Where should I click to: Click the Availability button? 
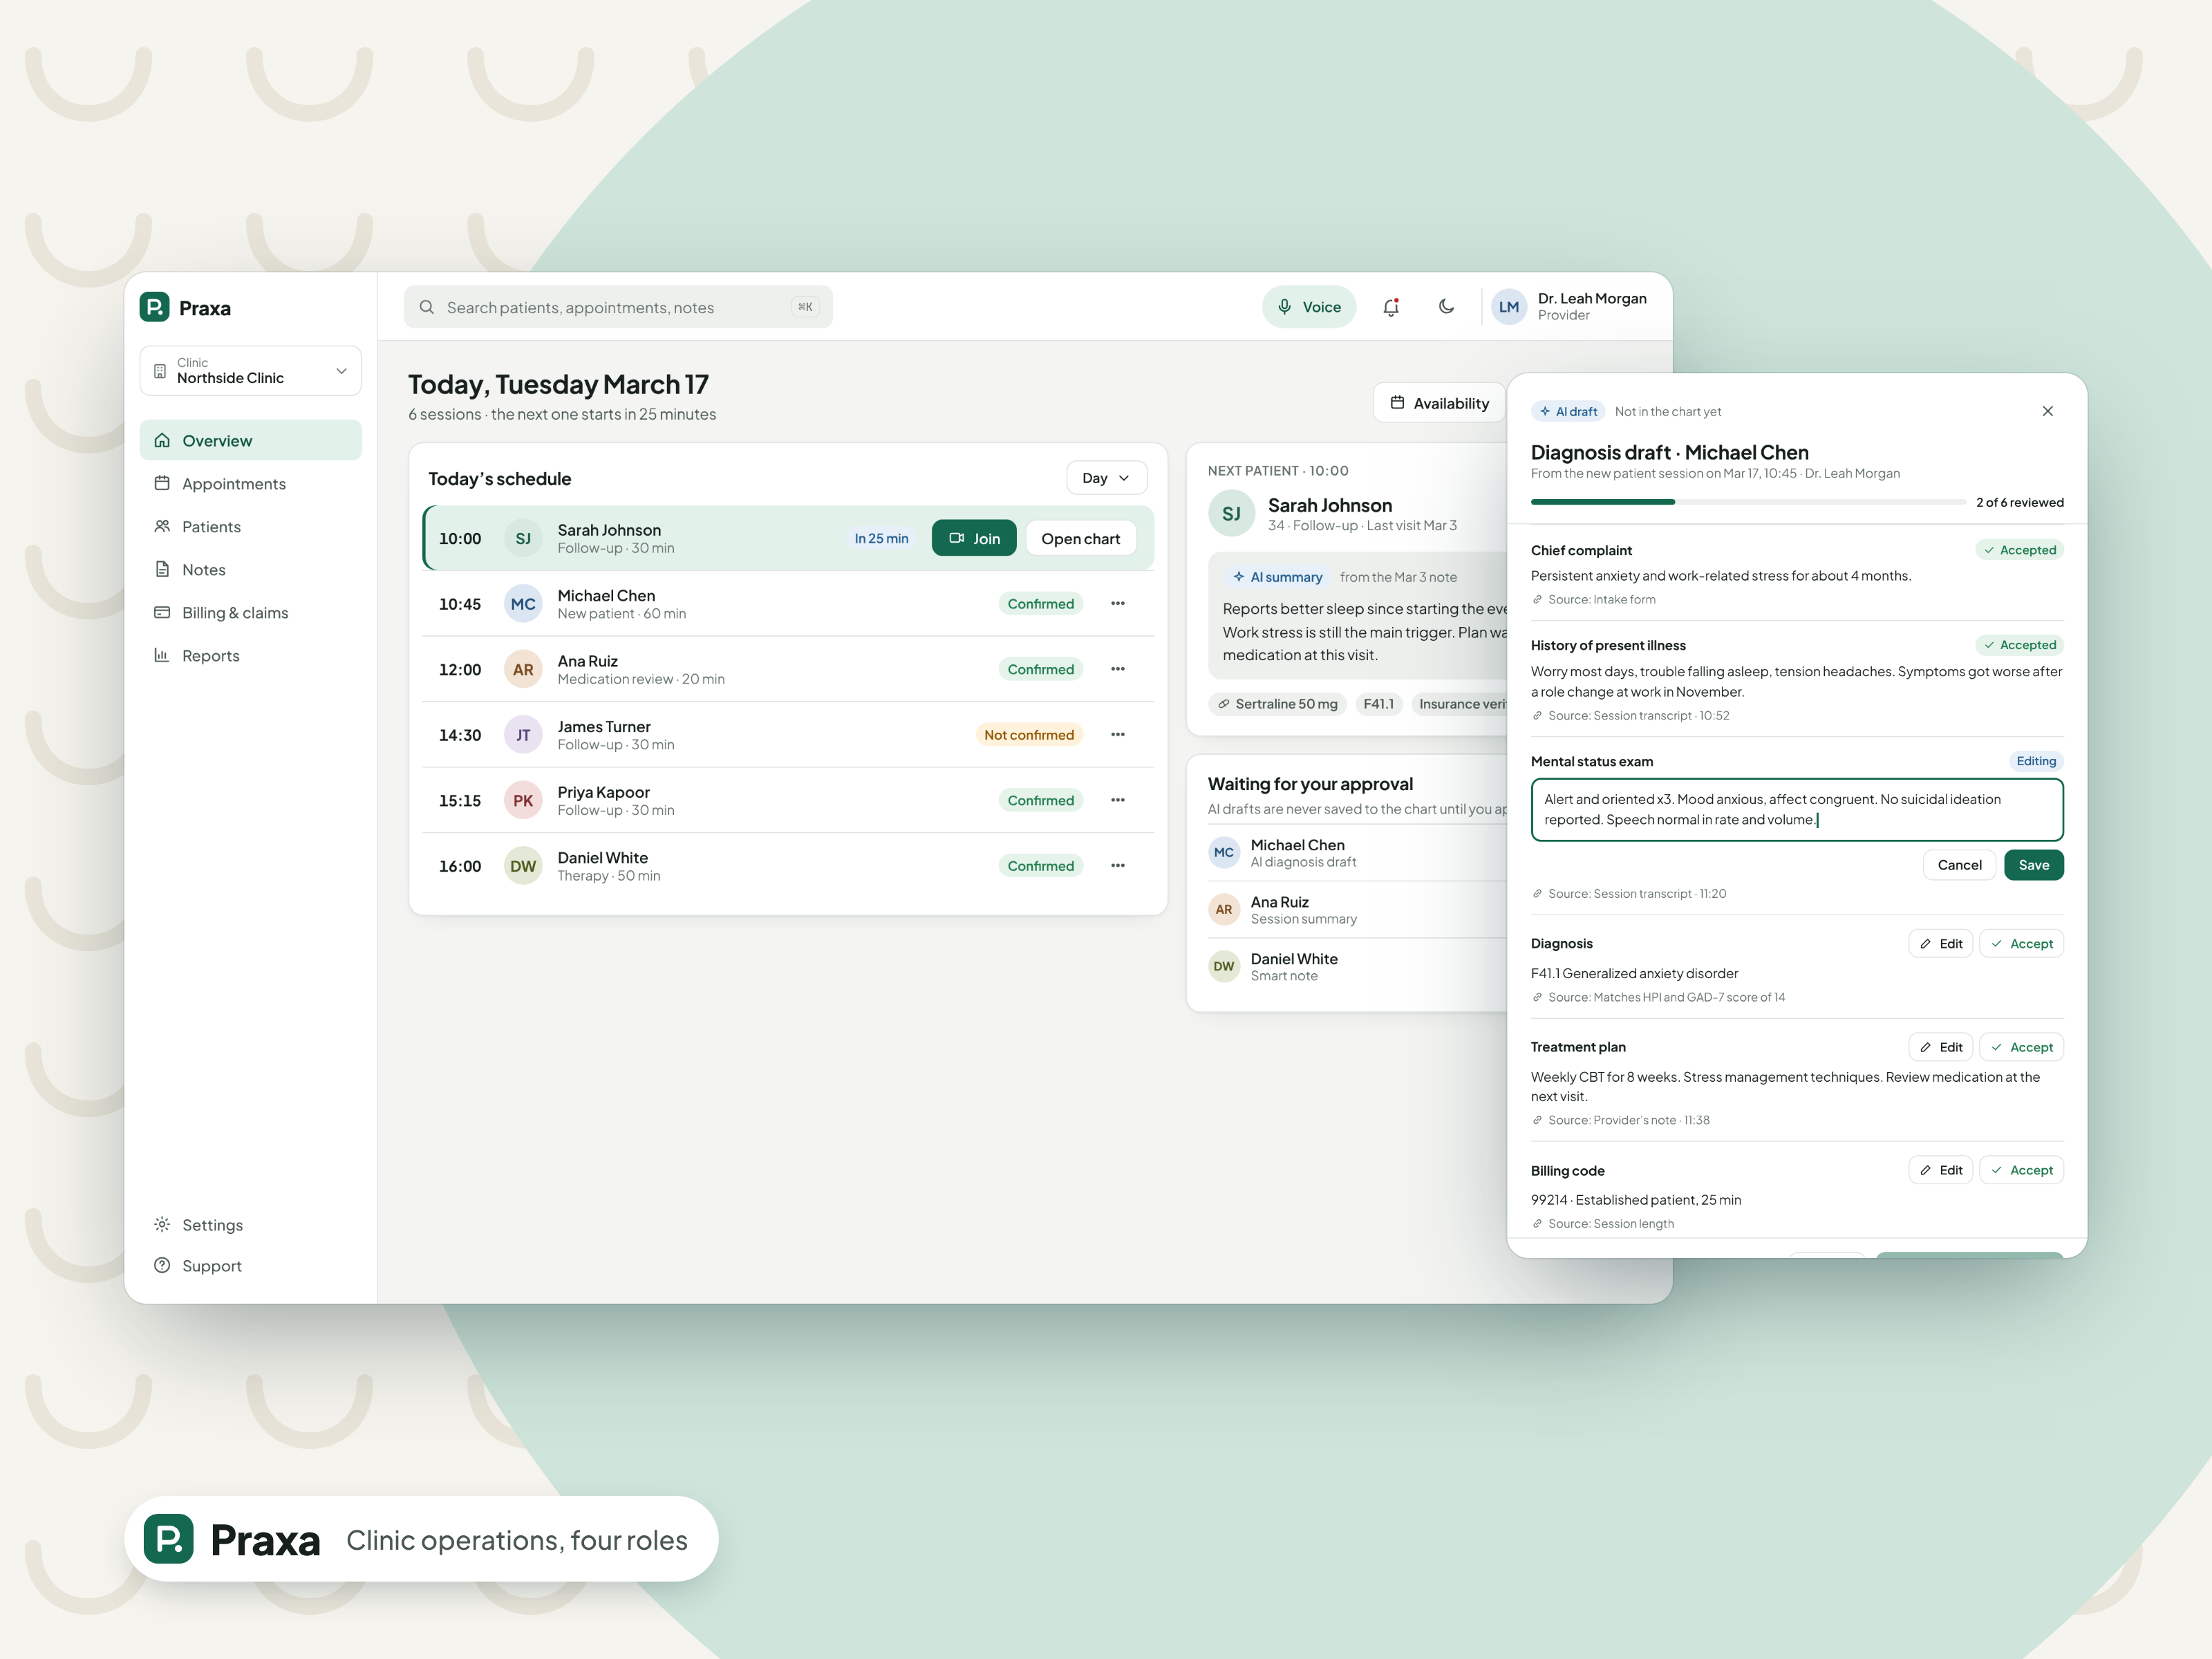1439,403
